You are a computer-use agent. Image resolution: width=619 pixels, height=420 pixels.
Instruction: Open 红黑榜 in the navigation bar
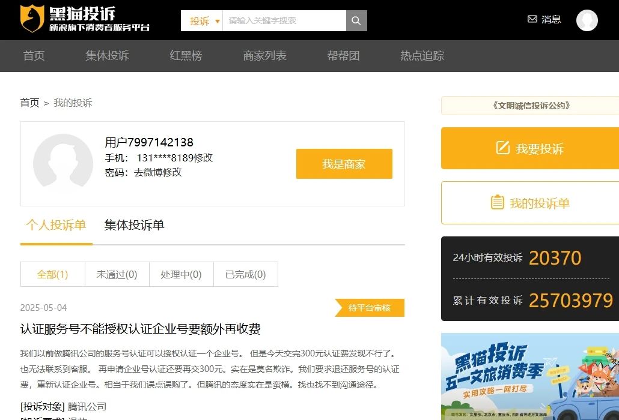pos(186,56)
